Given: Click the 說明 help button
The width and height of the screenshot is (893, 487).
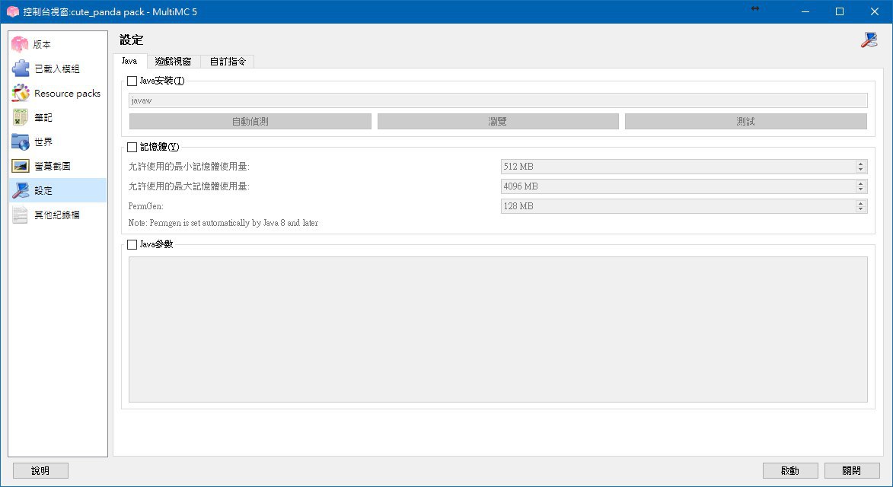Looking at the screenshot, I should click(40, 470).
